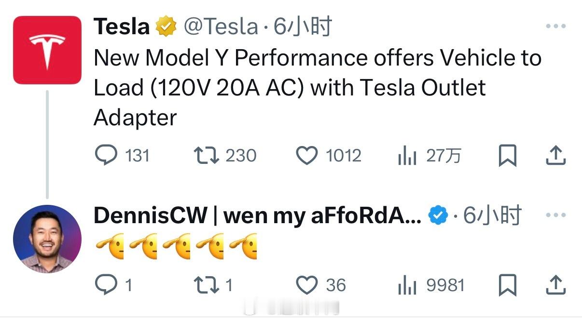Bookmark the Tesla post
582x321 pixels.
click(507, 155)
